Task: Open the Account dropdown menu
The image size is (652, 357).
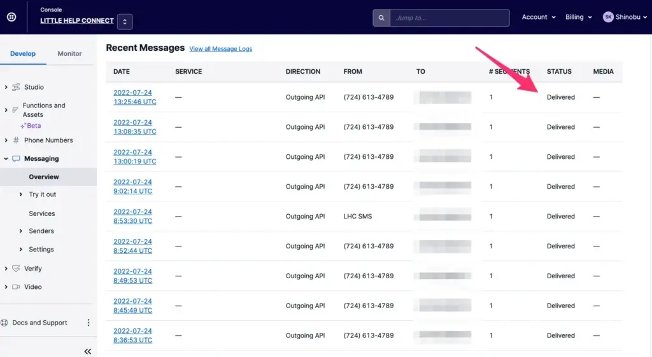Action: pos(539,17)
